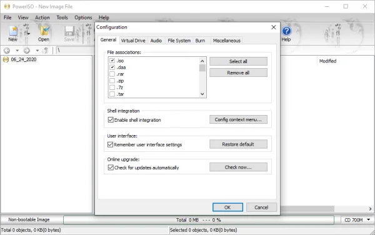
Task: Click the Non-bootable Image status label
Action: (x=29, y=219)
